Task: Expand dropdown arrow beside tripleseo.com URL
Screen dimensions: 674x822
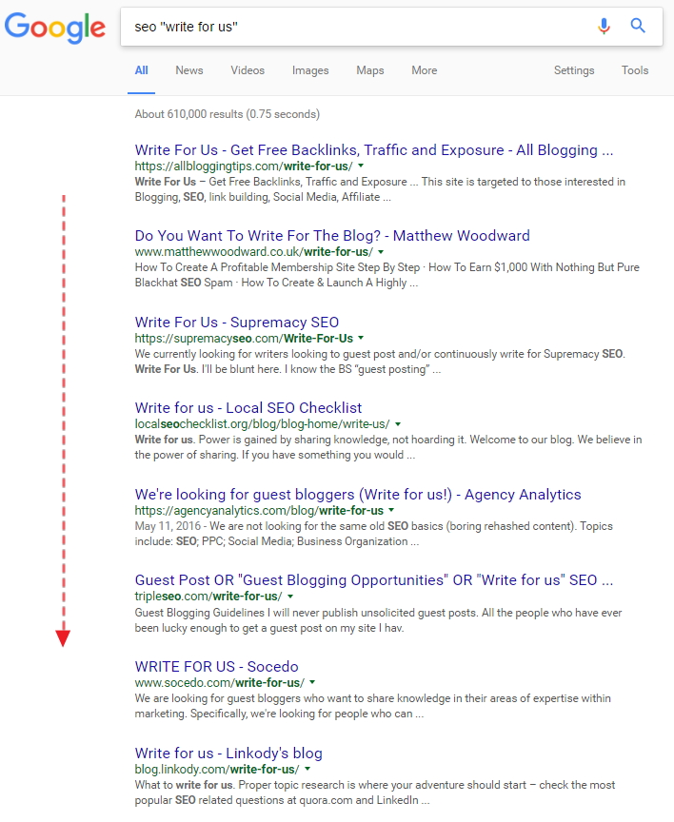Action: coord(290,597)
